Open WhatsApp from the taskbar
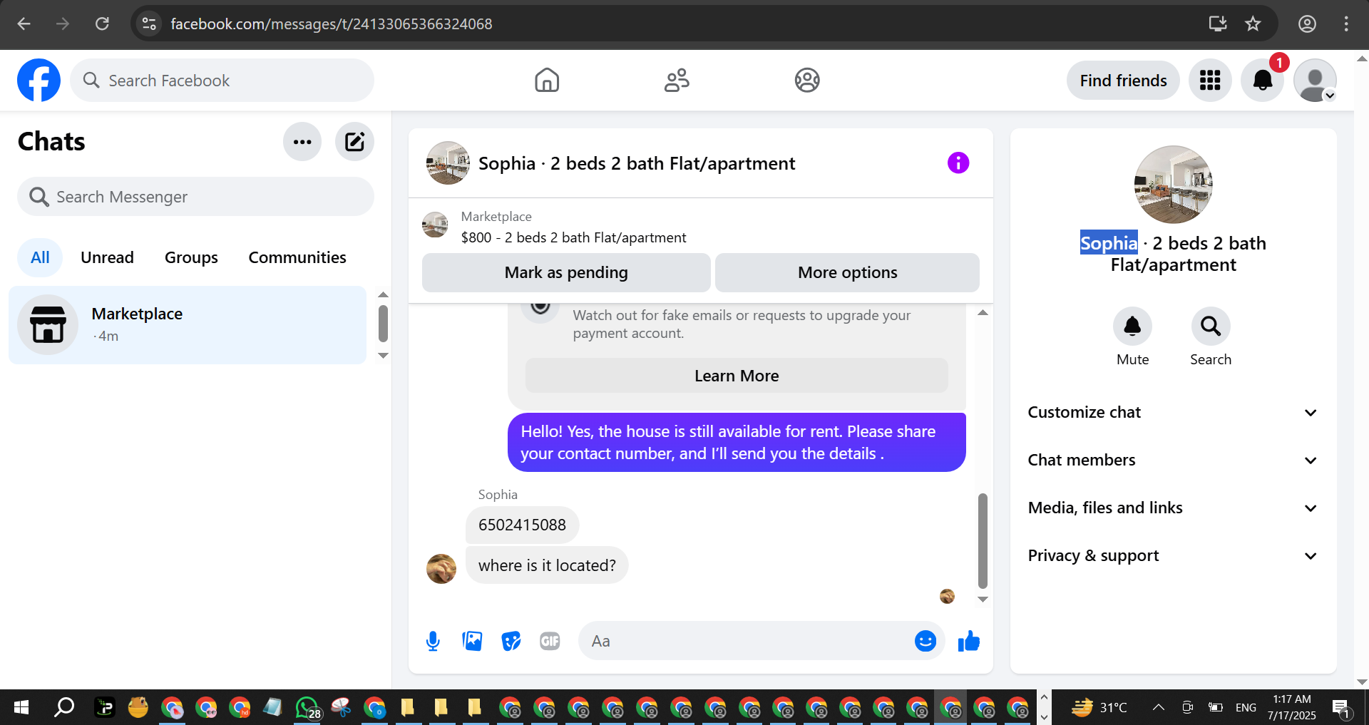 pyautogui.click(x=308, y=707)
